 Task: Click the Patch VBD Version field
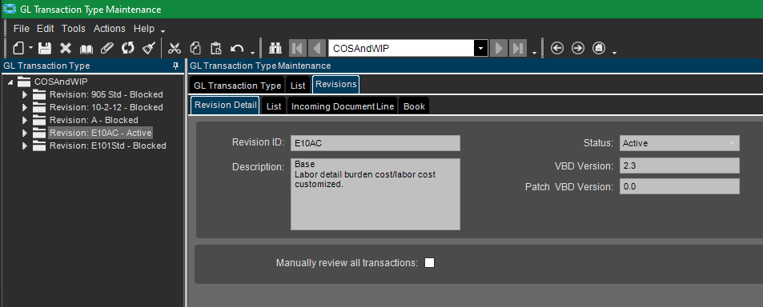679,186
